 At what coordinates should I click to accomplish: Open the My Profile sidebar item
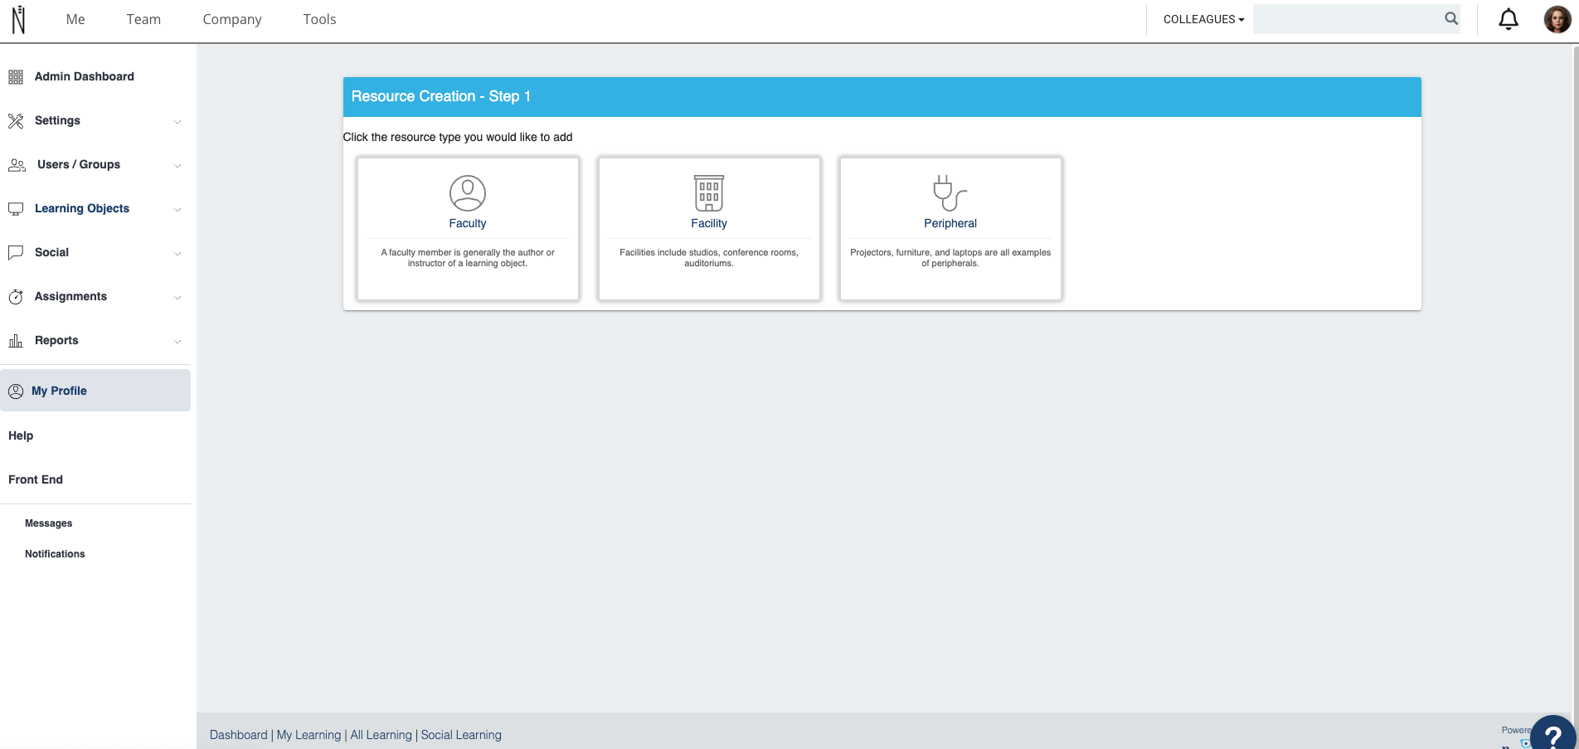pos(95,391)
